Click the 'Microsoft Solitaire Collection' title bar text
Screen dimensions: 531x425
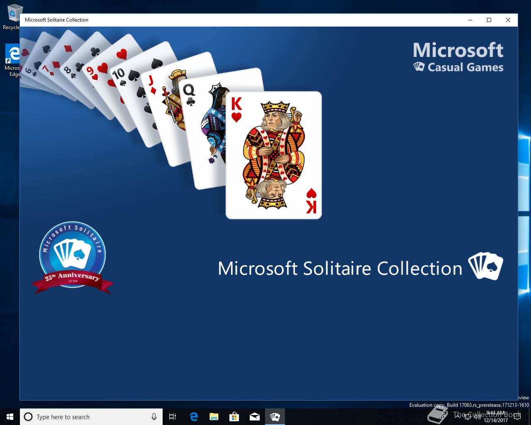pos(56,20)
